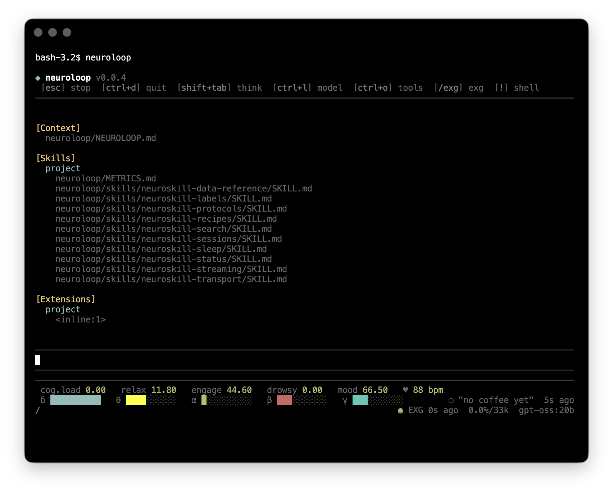
Task: Click the EXG status indicator dot
Action: (400, 410)
